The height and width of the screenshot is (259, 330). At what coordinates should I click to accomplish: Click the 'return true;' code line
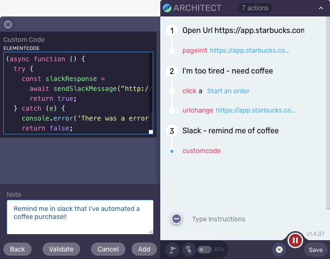53,98
